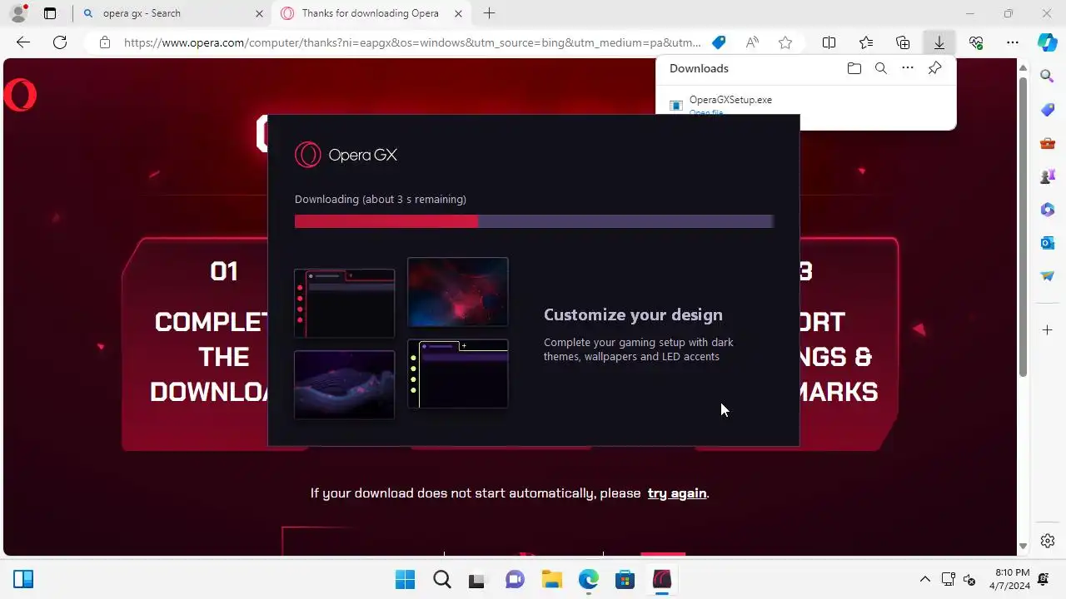The image size is (1066, 599).
Task: View site information lock icon
Action: [104, 42]
